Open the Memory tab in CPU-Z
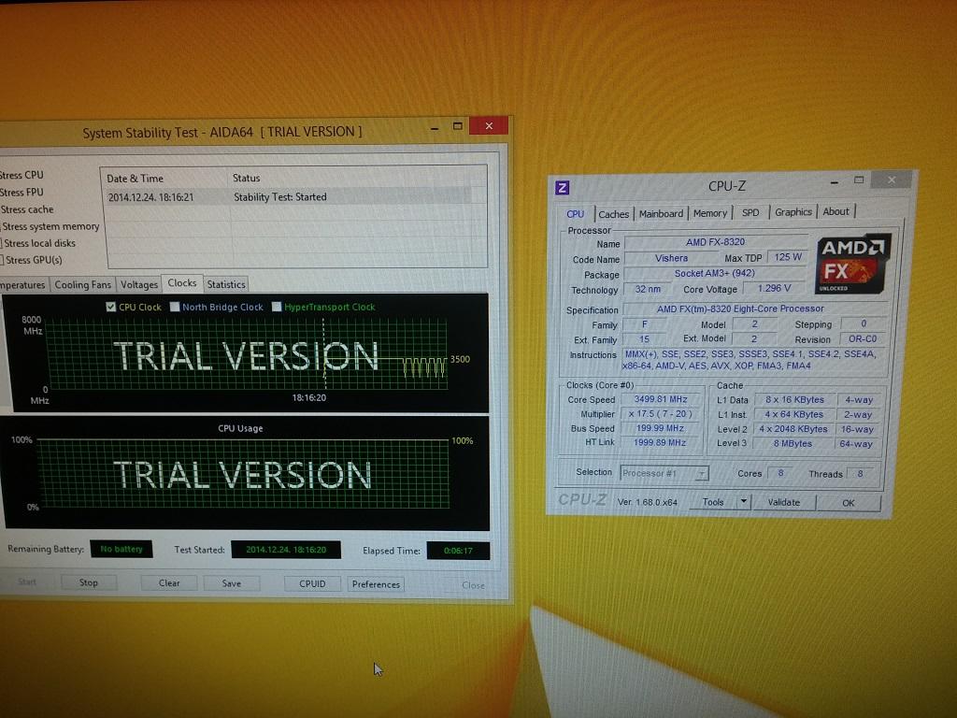Screen dimensions: 957x718 (x=710, y=213)
